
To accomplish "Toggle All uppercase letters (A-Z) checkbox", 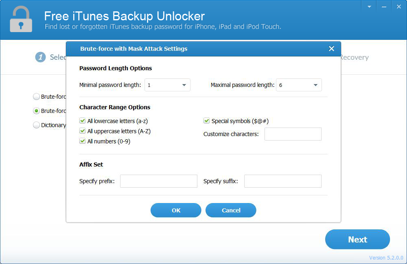I will pos(83,131).
